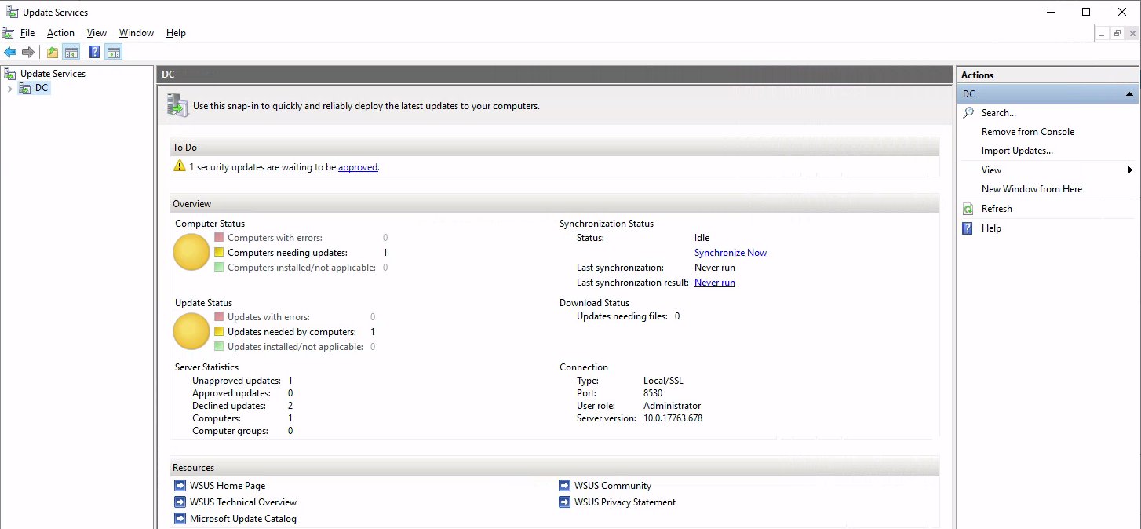
Task: Select the DC tree item label
Action: [x=42, y=89]
